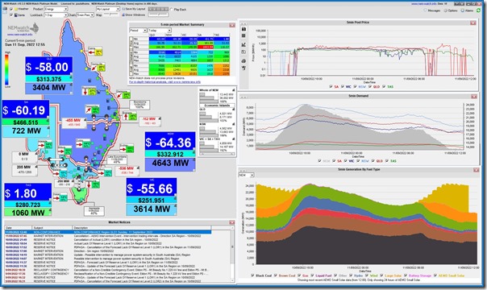This screenshot has height=290, width=487.
Task: Toggle the Dams checkbox
Action: coord(11,14)
